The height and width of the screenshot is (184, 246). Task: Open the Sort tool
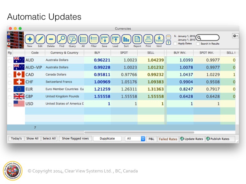tap(126, 39)
